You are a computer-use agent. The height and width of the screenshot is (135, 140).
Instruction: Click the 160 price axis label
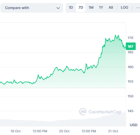(x=130, y=67)
